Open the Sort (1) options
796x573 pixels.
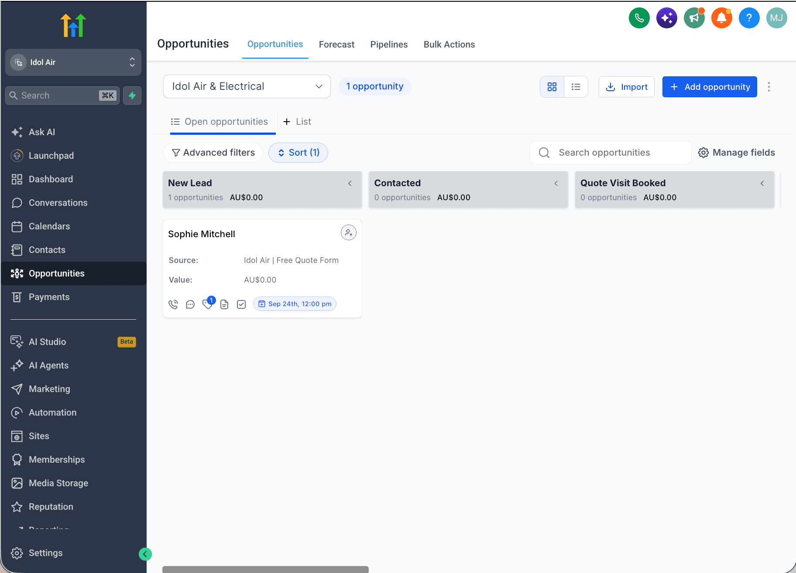298,153
